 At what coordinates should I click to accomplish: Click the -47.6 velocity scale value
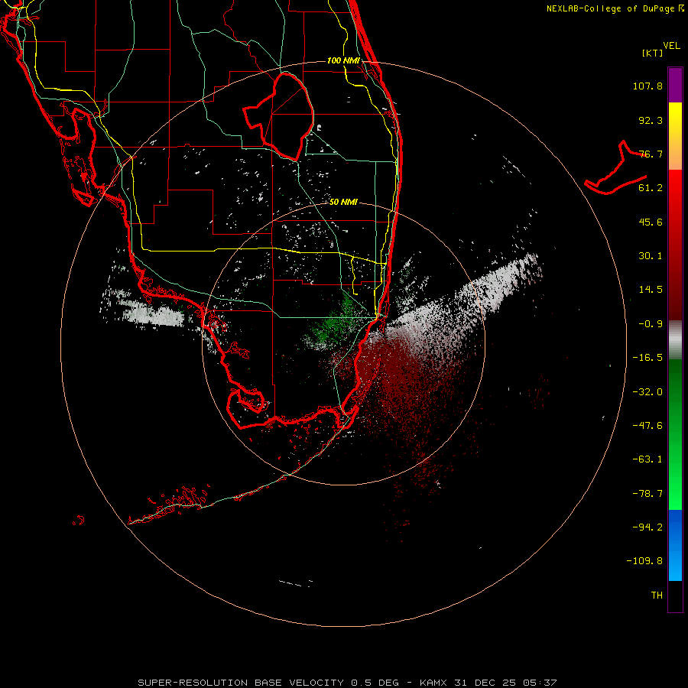[x=647, y=426]
